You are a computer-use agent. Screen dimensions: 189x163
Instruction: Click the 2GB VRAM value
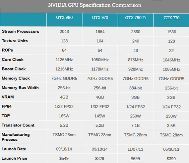pyautogui.click(x=171, y=97)
